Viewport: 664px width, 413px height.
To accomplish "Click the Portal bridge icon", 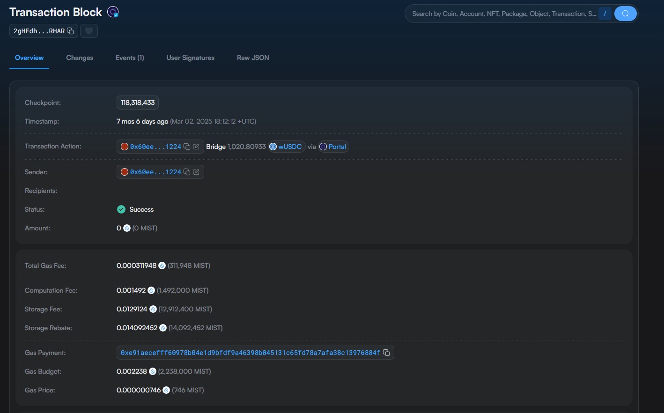I will (323, 147).
